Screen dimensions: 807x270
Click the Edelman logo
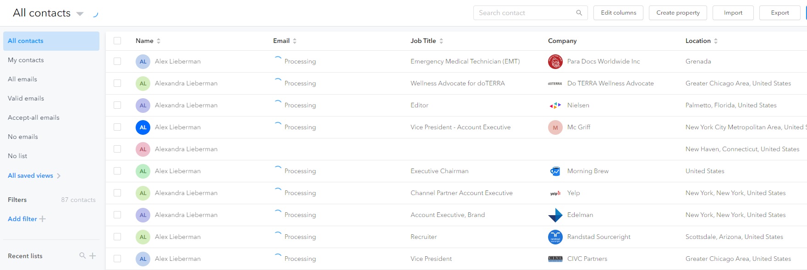[555, 215]
